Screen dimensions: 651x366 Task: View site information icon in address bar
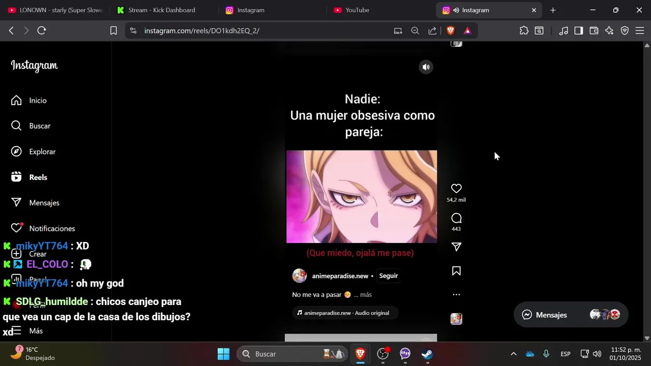tap(133, 30)
